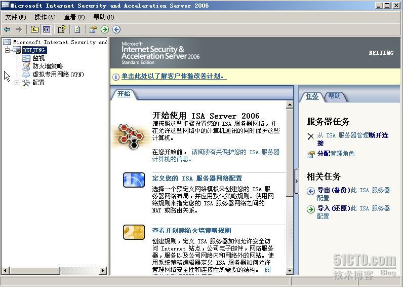Open the toolbar Help icon with question mark
The image size is (403, 287).
tap(61, 29)
